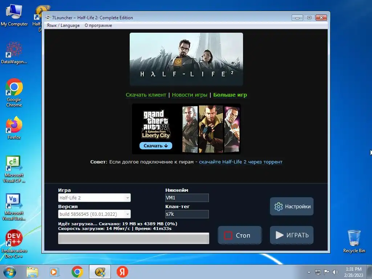This screenshot has width=372, height=279.
Task: Open DataWagon desktop shortcut
Action: 14,53
